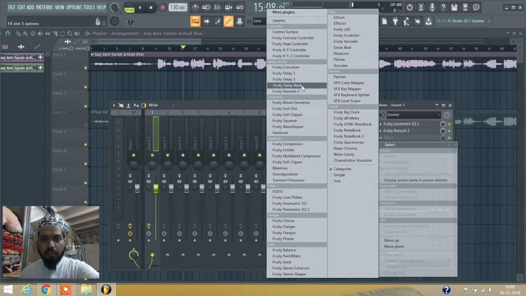Image resolution: width=526 pixels, height=296 pixels.
Task: Open the (none) input selector in Mixer
Action: click(413, 115)
